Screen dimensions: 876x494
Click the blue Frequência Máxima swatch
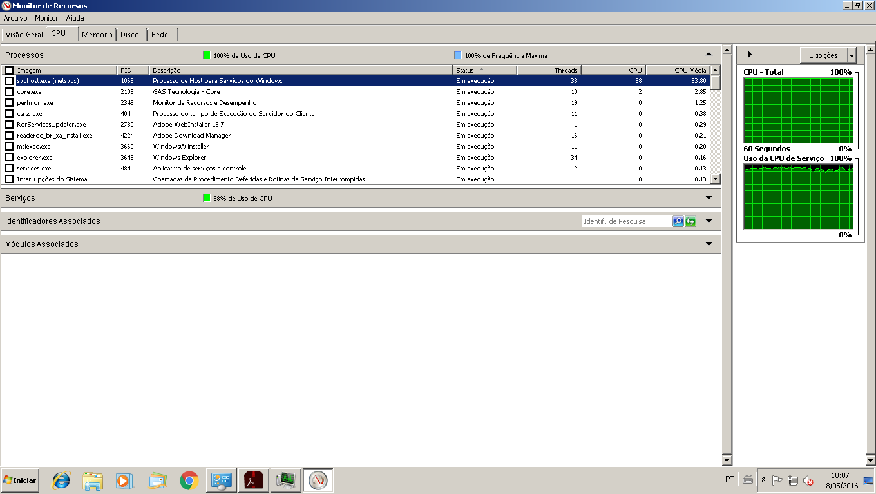pos(457,55)
